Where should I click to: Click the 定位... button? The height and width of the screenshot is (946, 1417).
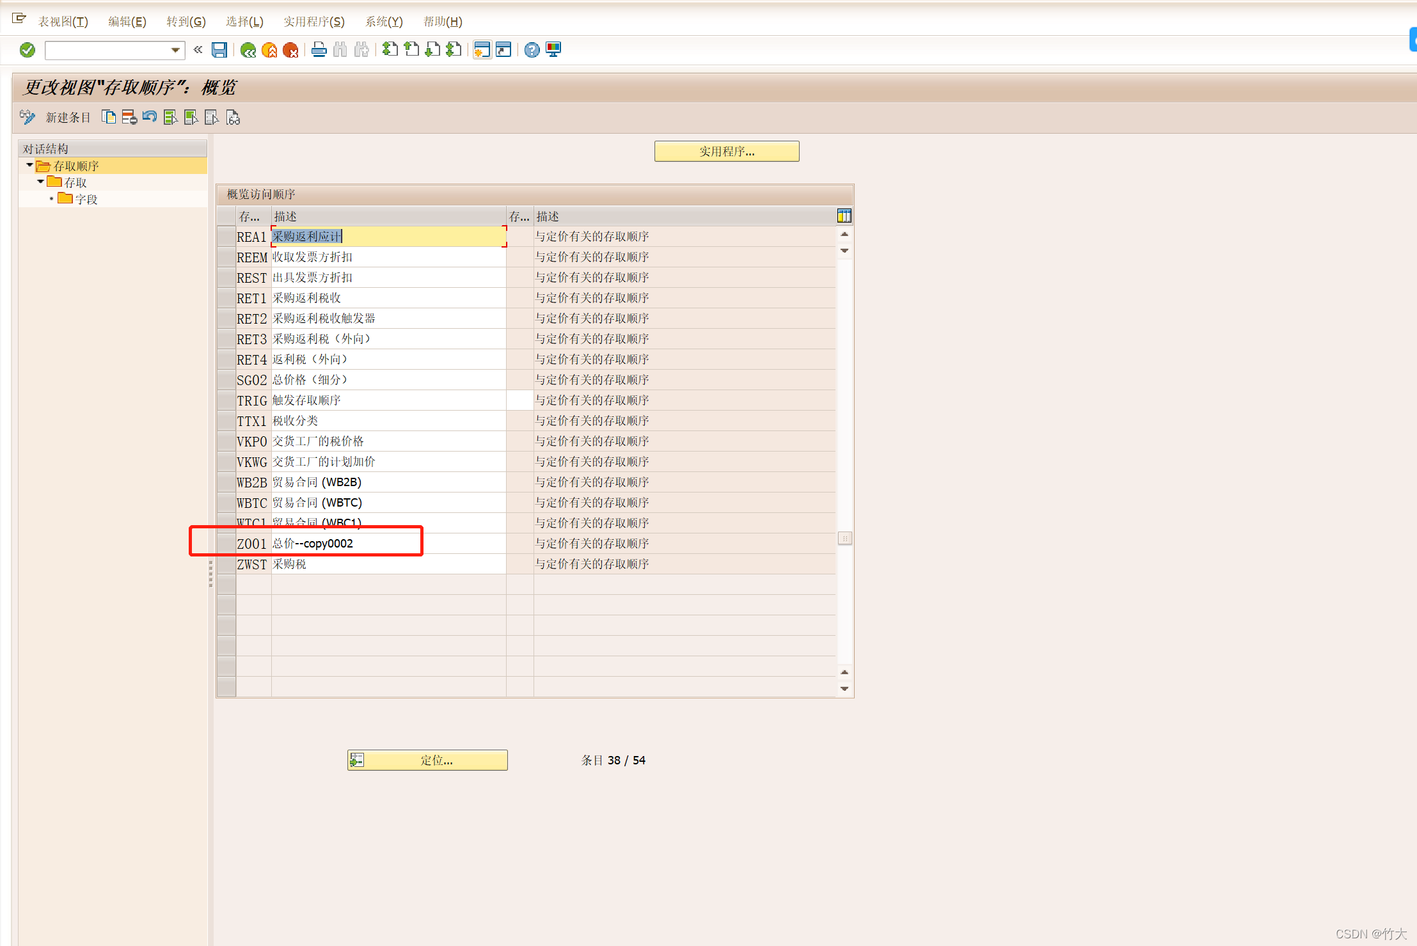click(x=427, y=760)
